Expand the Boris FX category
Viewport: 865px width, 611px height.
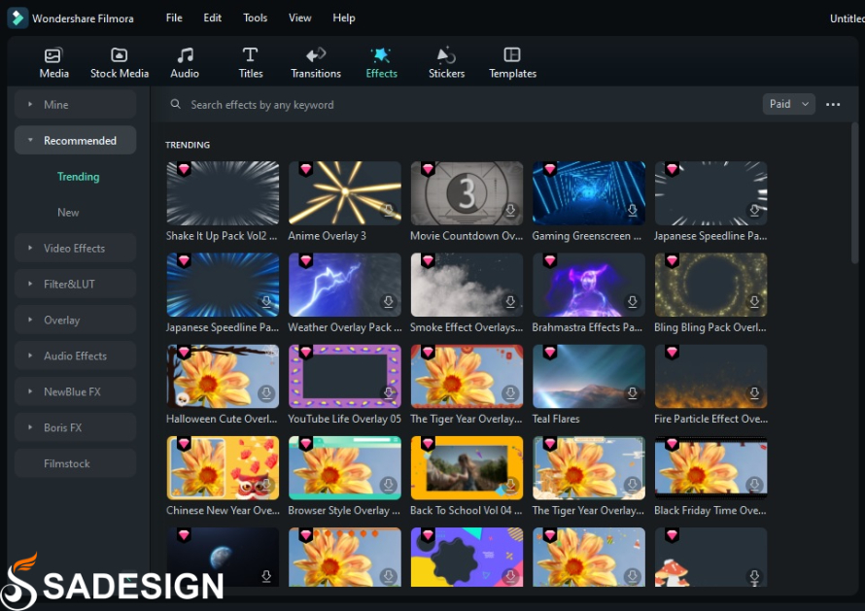tap(75, 427)
